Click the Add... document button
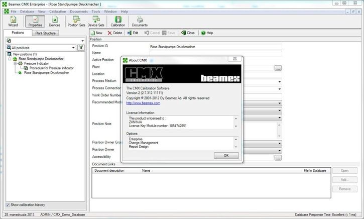Viewport: 364px width, 219px height. click(x=345, y=180)
